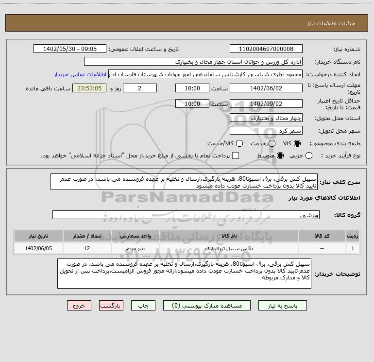Select the خدمت radio button
The image size is (374, 362).
(x=272, y=143)
